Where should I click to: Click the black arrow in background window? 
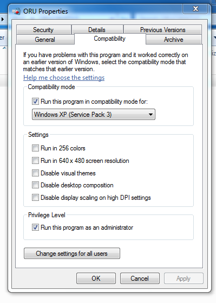click(x=3, y=19)
